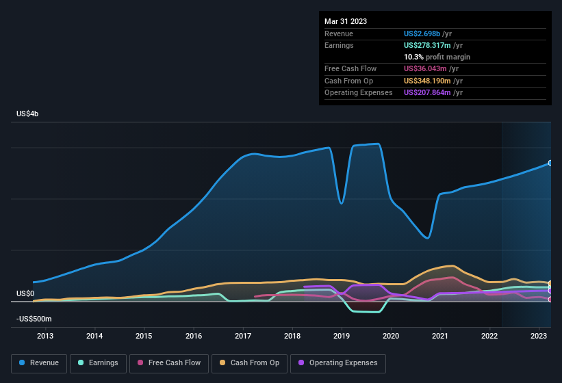
Task: Click the purple Operating Expenses legend dot
Action: (x=301, y=363)
